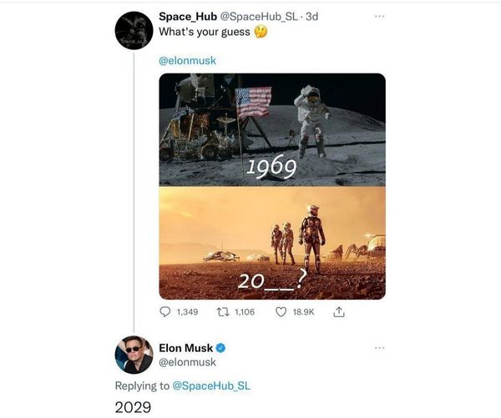Click the "2029" reply text
501x418 pixels.
point(132,407)
